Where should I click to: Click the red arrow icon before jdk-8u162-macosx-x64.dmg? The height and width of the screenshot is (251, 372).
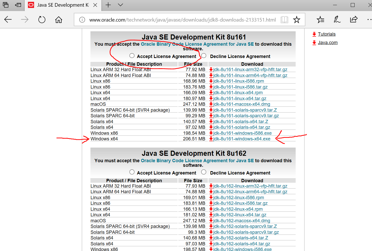tap(211, 221)
